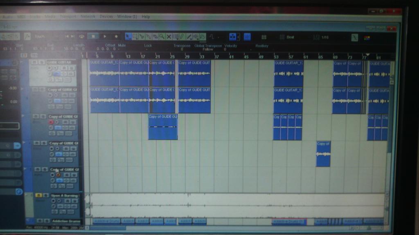Screen dimensions: 419x235
Task: Click the Play transport button
Action: [105, 36]
